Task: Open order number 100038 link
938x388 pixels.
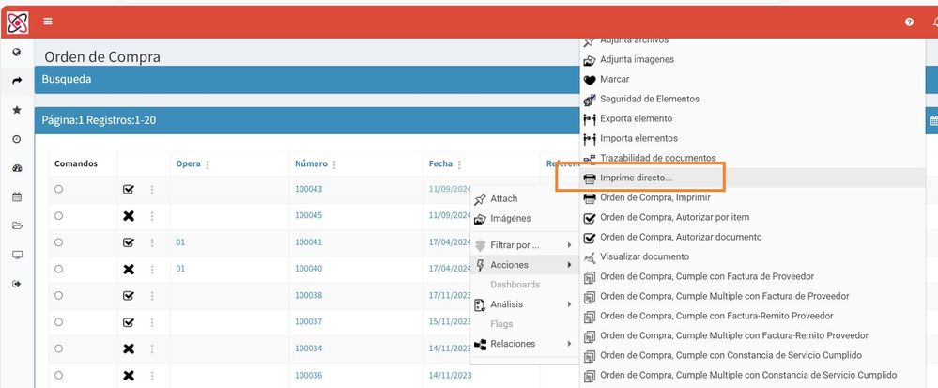Action: tap(308, 295)
